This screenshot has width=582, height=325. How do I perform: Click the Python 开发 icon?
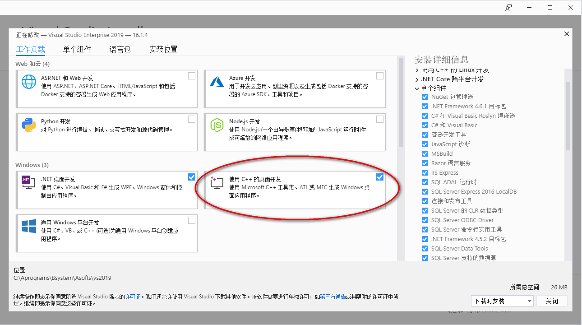[x=28, y=125]
